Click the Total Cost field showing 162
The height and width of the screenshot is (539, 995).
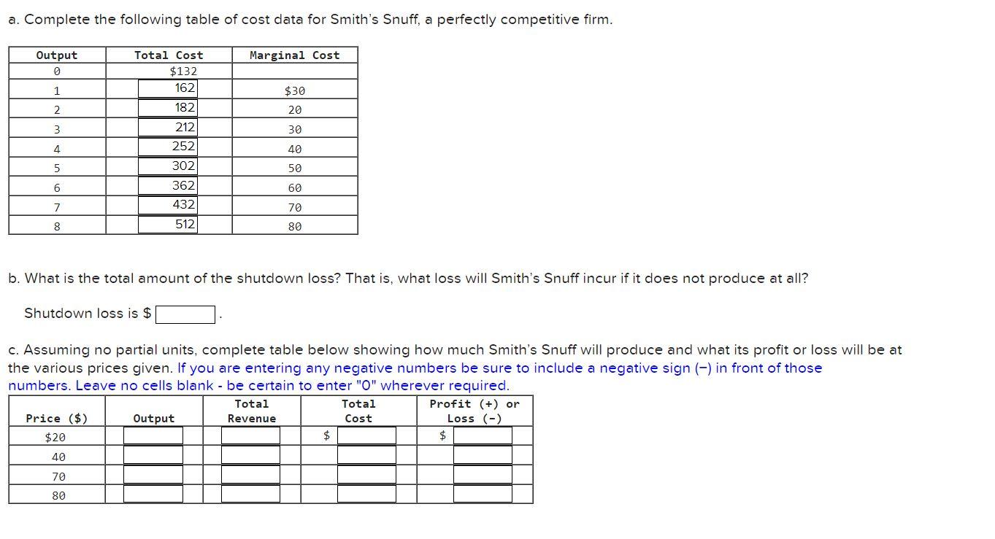pyautogui.click(x=168, y=88)
